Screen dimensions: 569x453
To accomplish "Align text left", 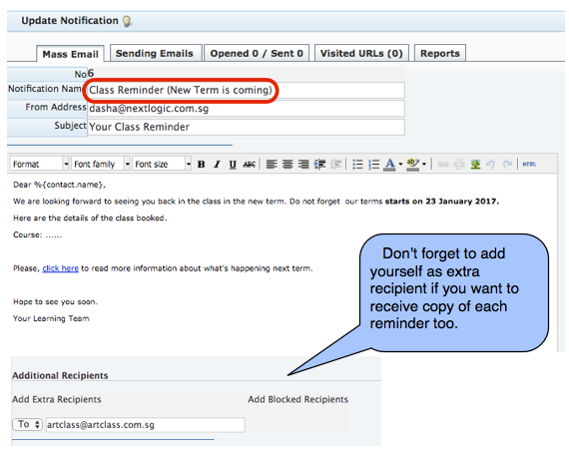I will pyautogui.click(x=272, y=165).
